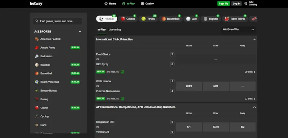
Task: Open Betway Boosts sidebar link
Action: pos(49,90)
